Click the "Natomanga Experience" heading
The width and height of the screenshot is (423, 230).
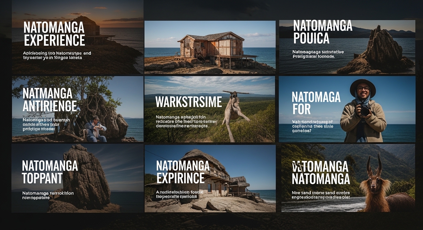54,34
